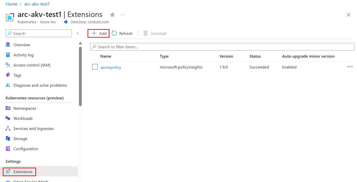Click the Namespaces icon

click(x=8, y=108)
